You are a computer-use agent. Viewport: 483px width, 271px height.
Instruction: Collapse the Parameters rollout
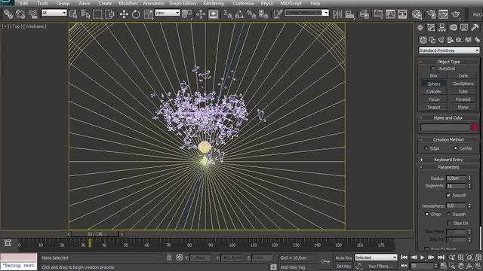[448, 167]
